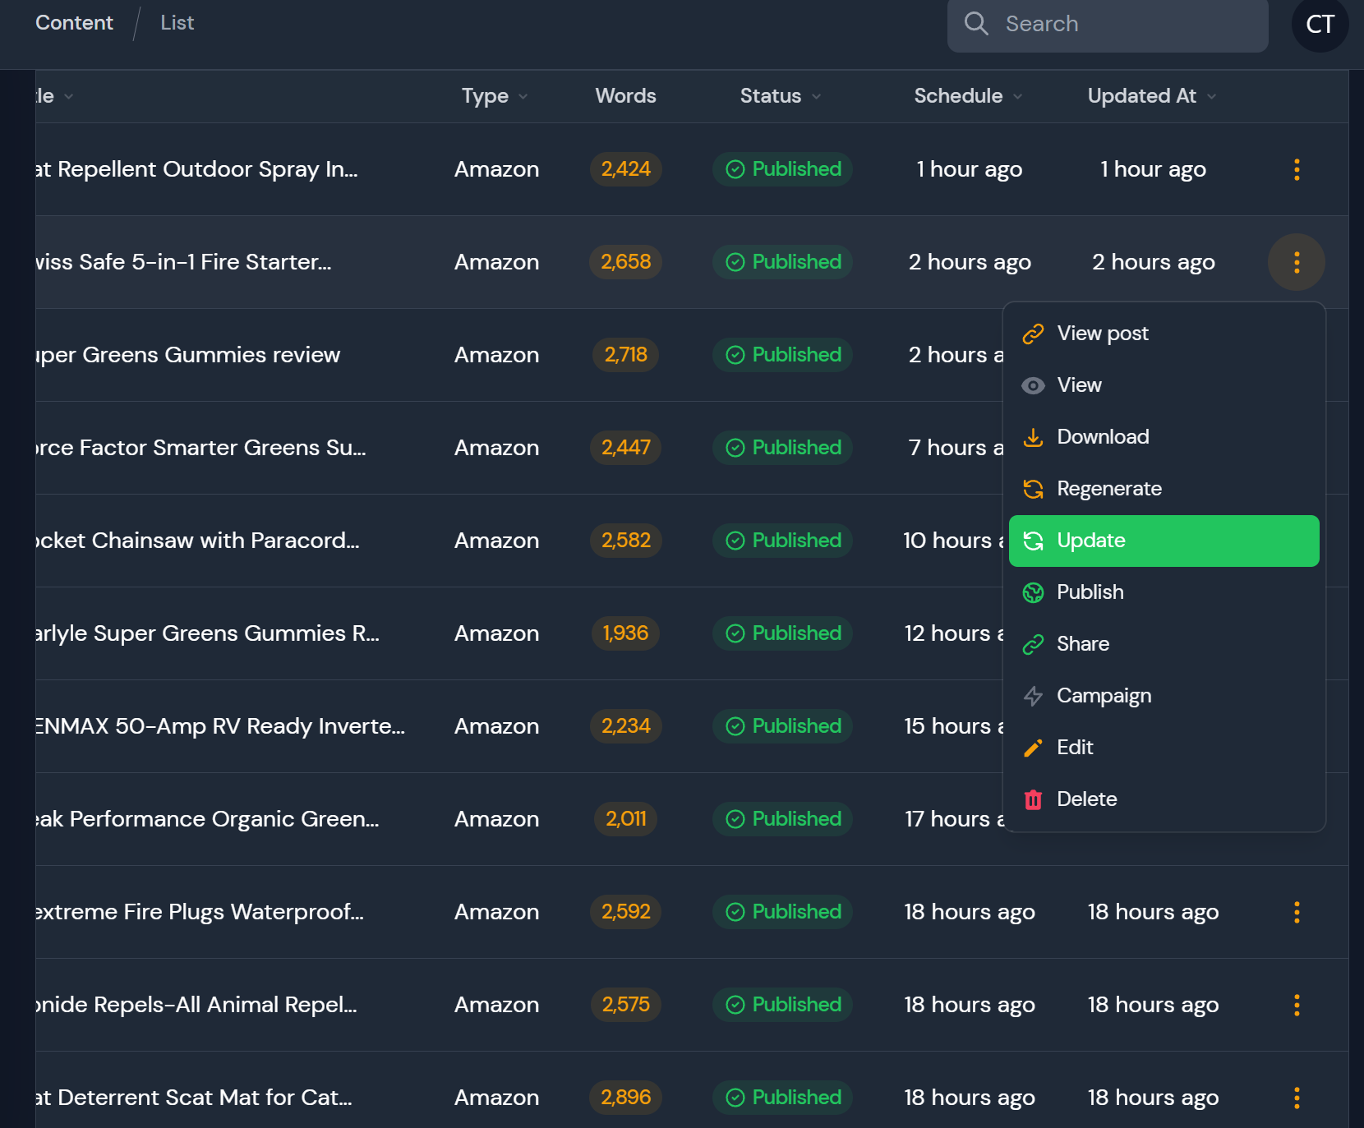Viewport: 1364px width, 1128px height.
Task: Open the CT user avatar menu
Action: [x=1320, y=25]
